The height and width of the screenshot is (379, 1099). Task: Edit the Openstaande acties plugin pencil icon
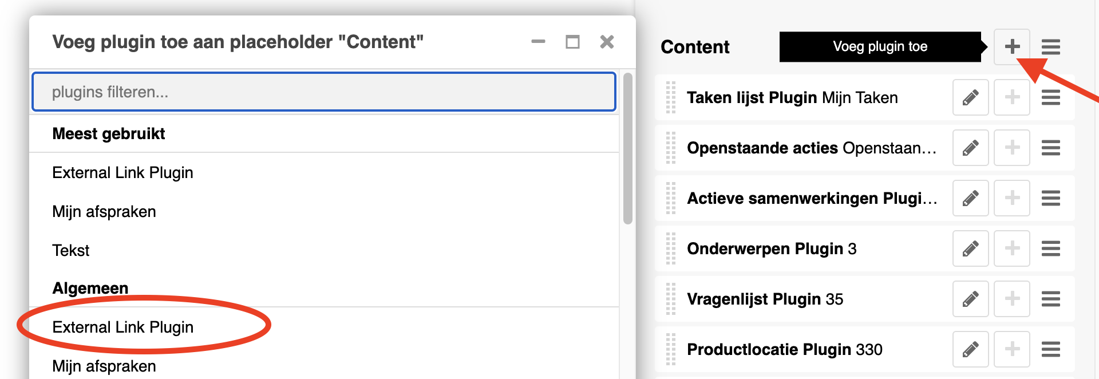point(970,148)
